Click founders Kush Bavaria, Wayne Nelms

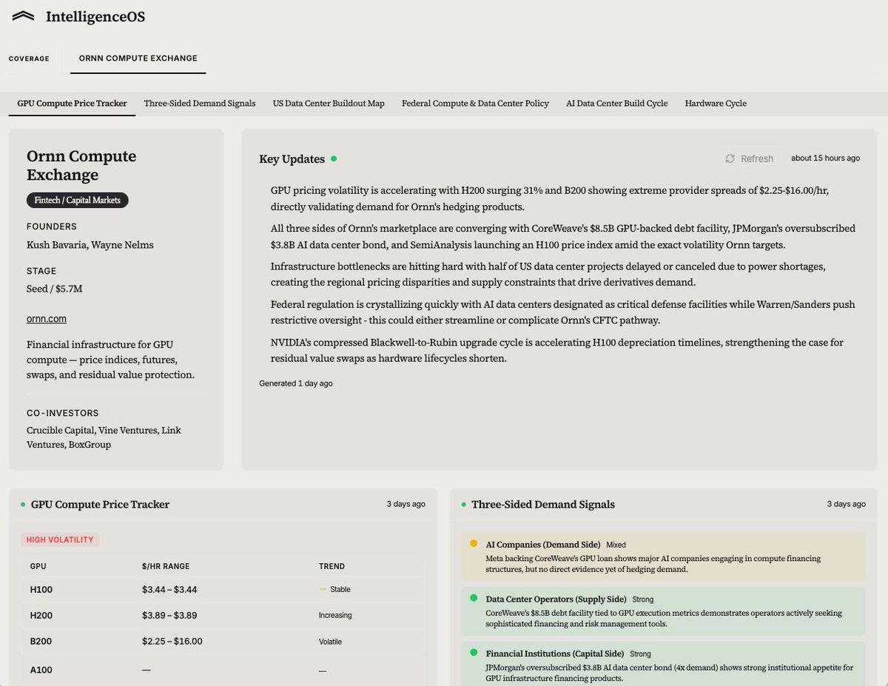coord(90,245)
